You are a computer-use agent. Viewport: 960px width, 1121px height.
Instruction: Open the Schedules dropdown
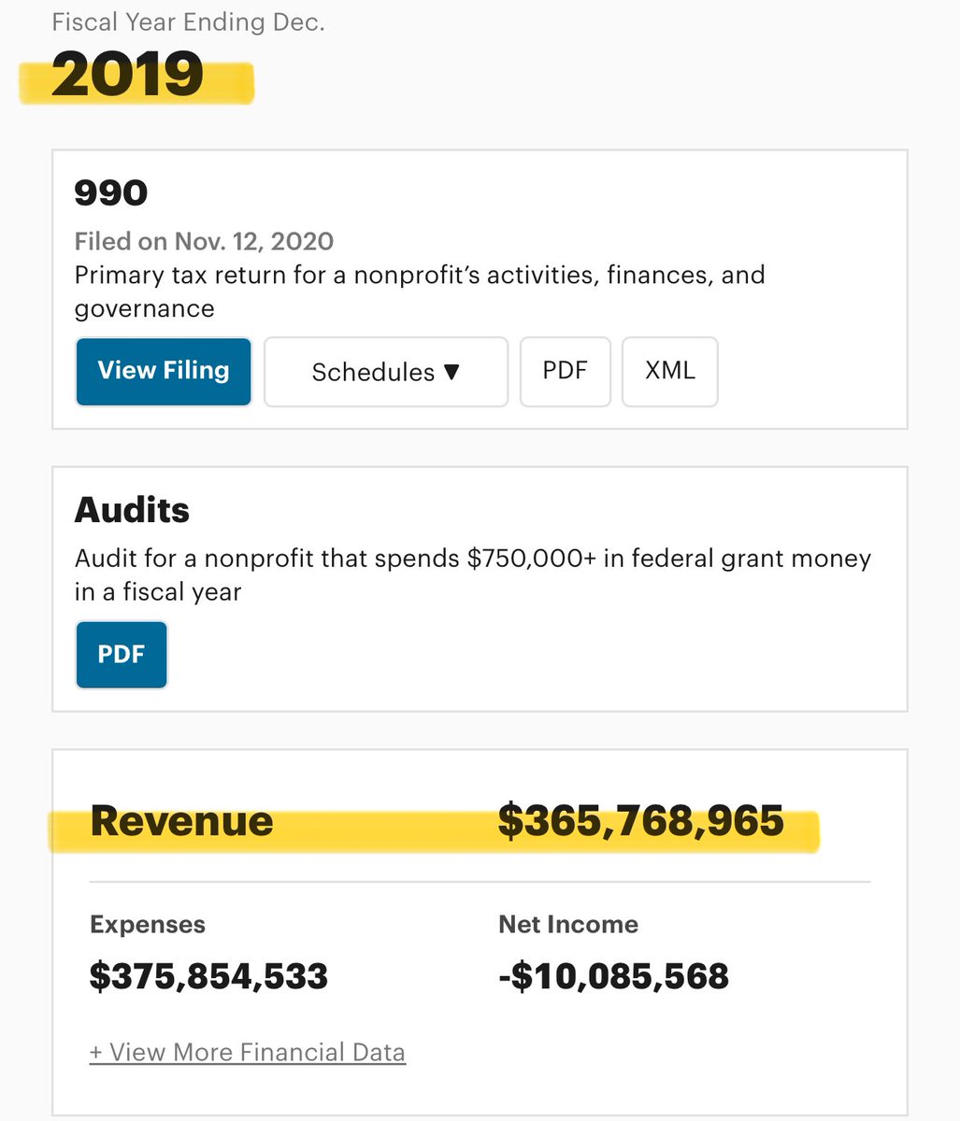pos(385,372)
